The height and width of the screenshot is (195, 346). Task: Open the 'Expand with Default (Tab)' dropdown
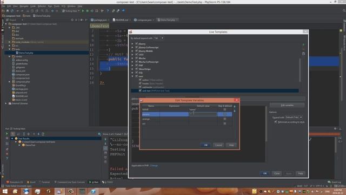(294, 118)
